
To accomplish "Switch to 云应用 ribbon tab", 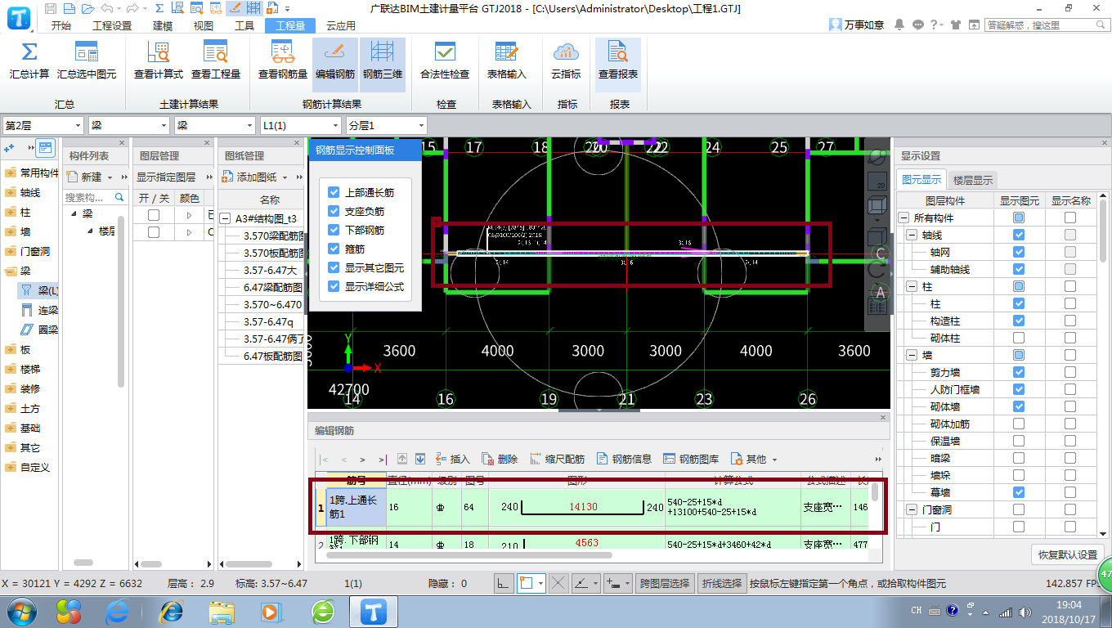I will point(341,25).
